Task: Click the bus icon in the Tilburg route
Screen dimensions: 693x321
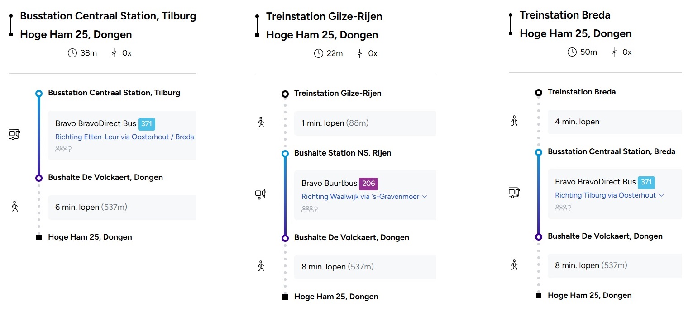Action: tap(14, 134)
